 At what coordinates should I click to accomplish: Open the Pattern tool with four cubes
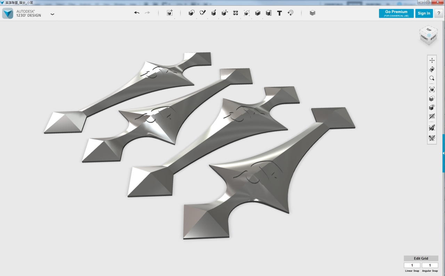point(235,13)
